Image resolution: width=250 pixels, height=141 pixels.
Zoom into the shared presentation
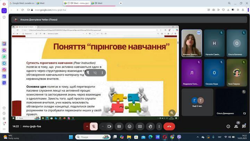(x=172, y=113)
